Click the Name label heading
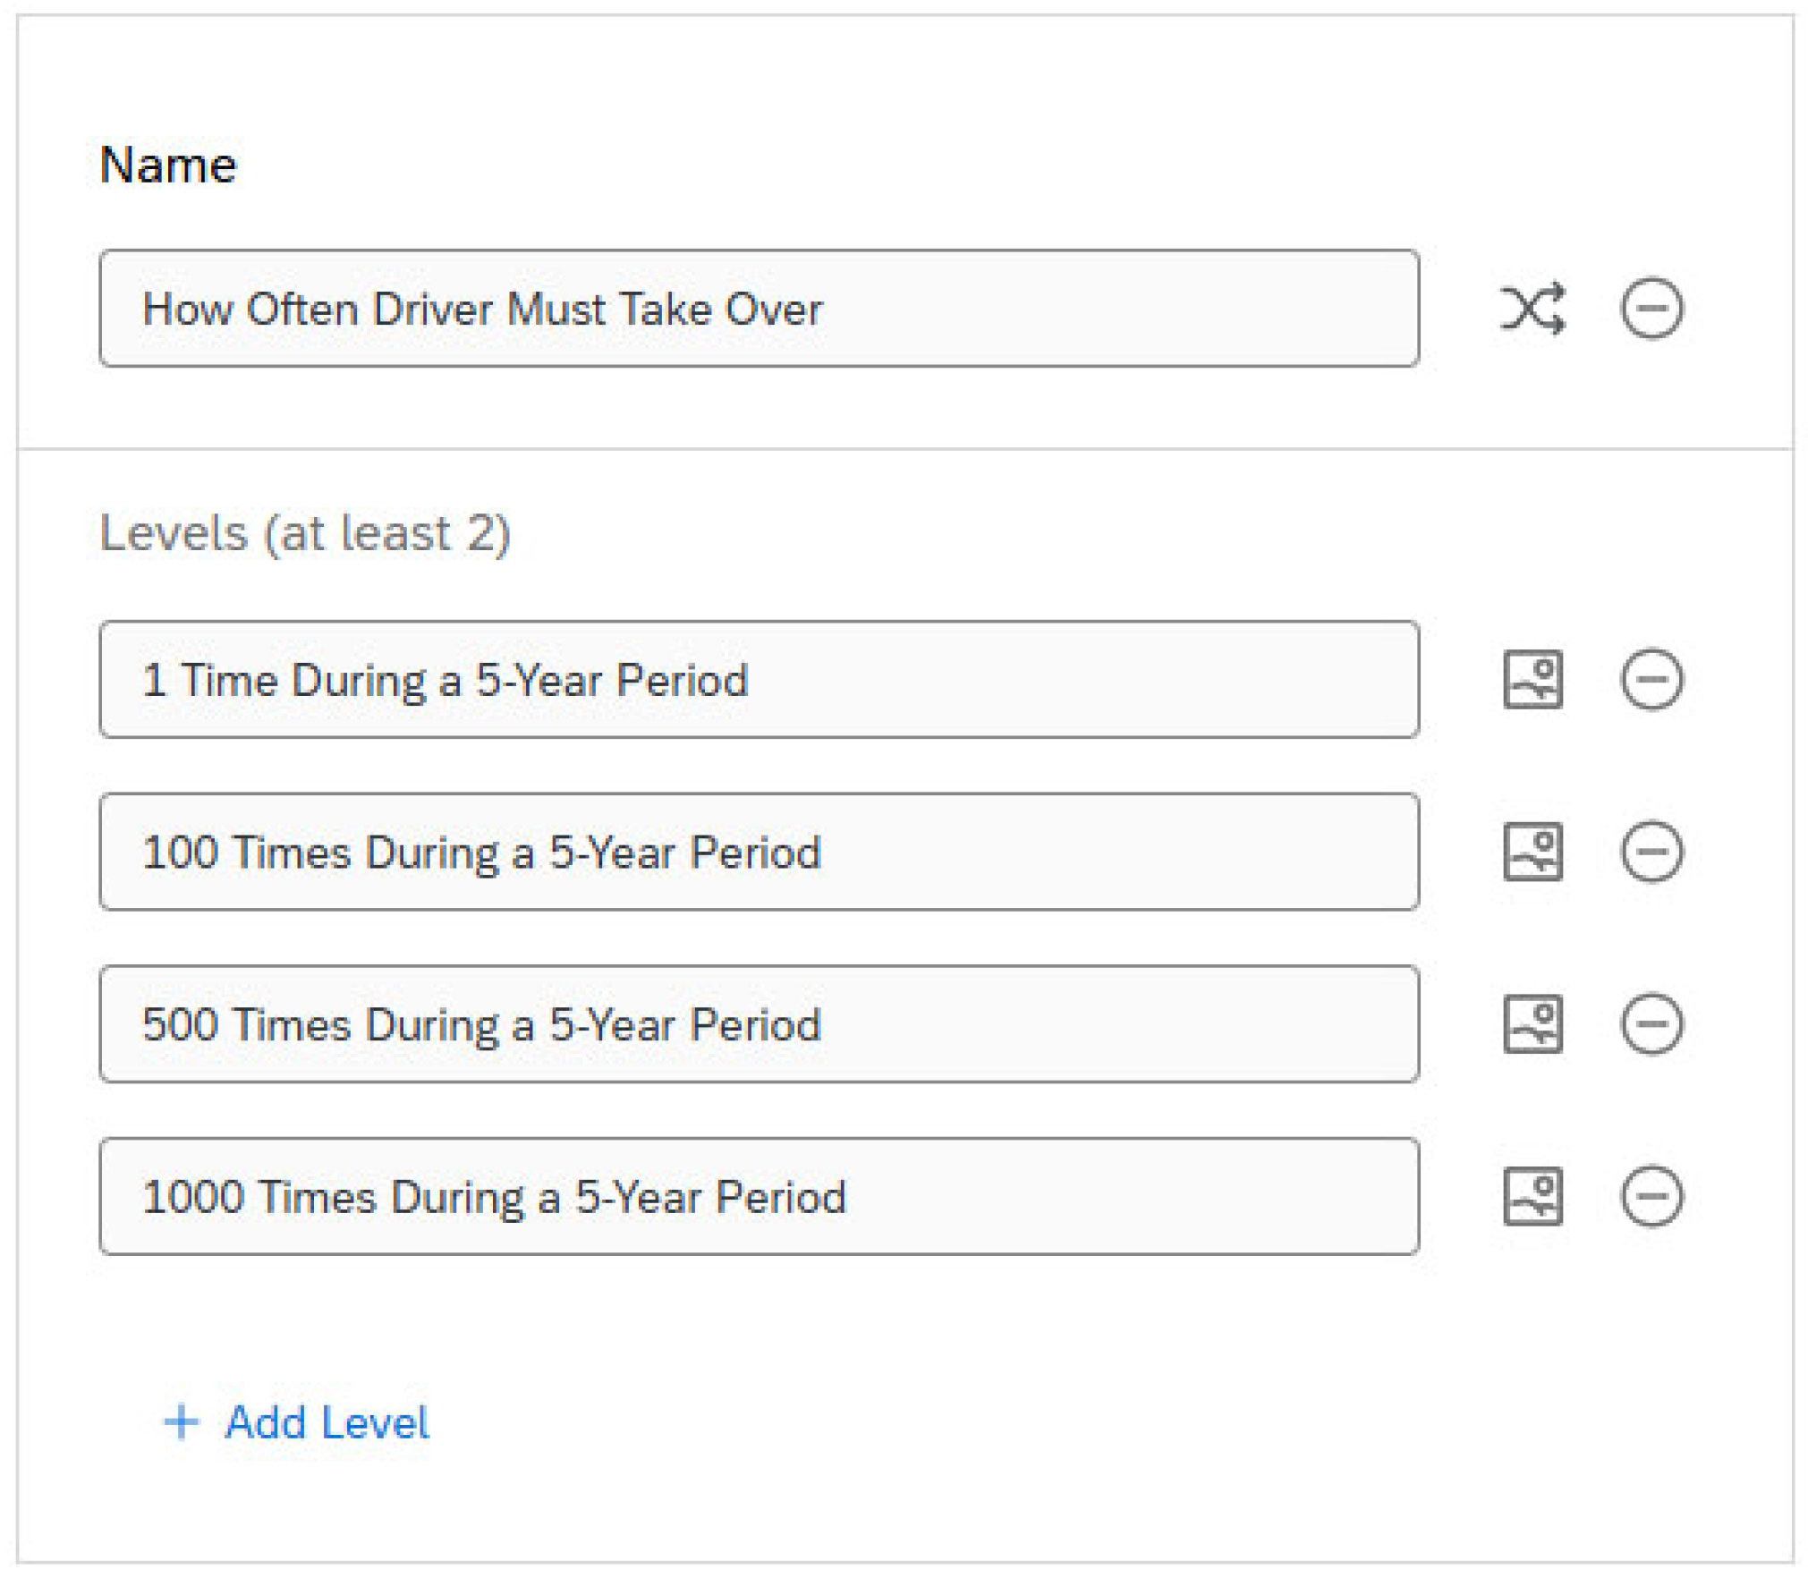This screenshot has height=1578, width=1808. [168, 165]
